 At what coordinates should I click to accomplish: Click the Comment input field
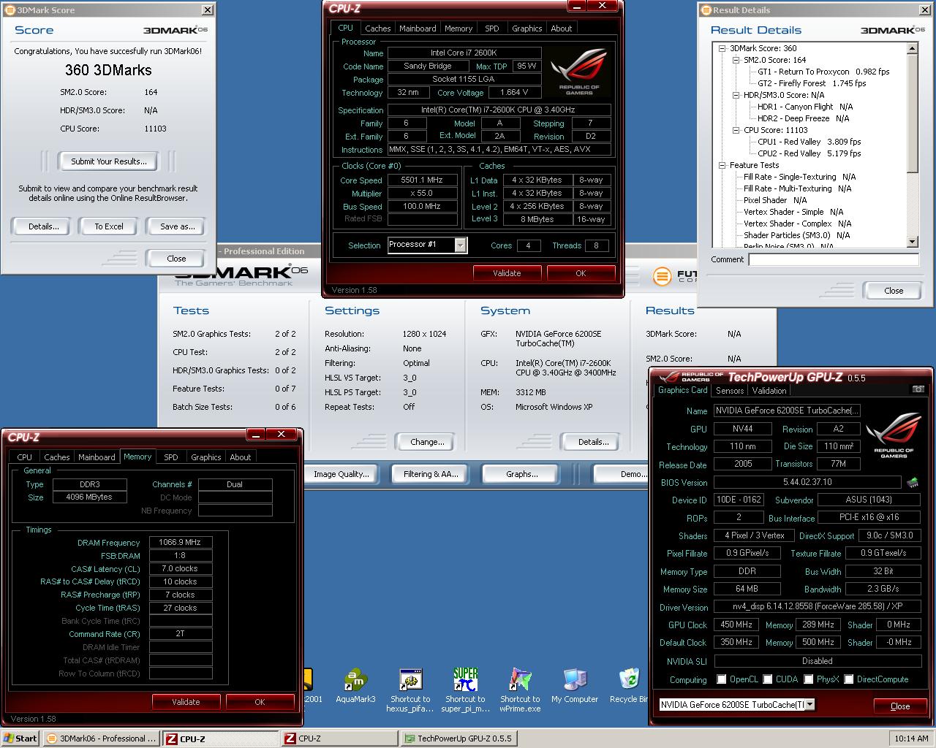[x=833, y=259]
